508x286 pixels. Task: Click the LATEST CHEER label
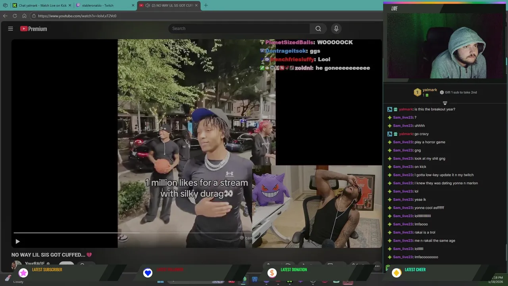click(415, 270)
